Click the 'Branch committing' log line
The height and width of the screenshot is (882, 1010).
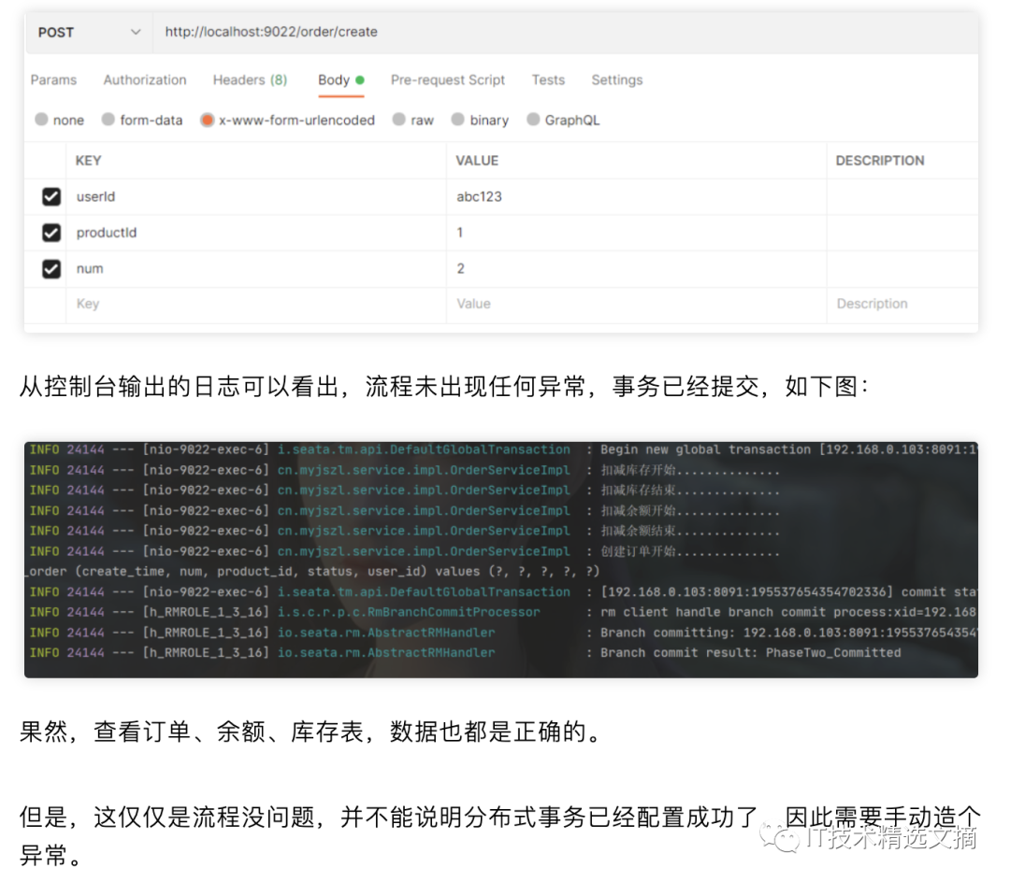pos(502,633)
